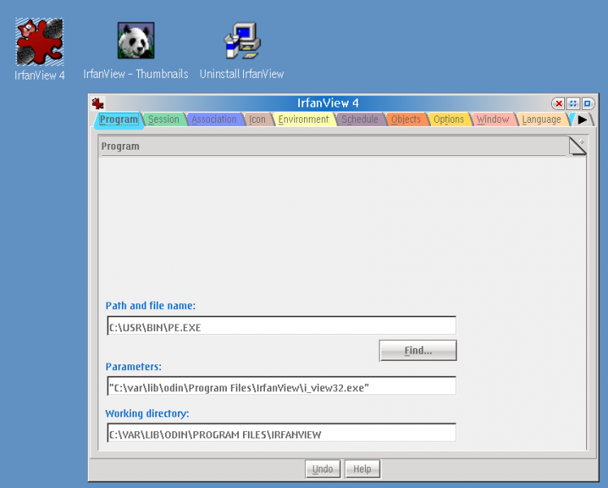This screenshot has width=608, height=488.
Task: Click the 'Program' page heading text
Action: pos(120,146)
